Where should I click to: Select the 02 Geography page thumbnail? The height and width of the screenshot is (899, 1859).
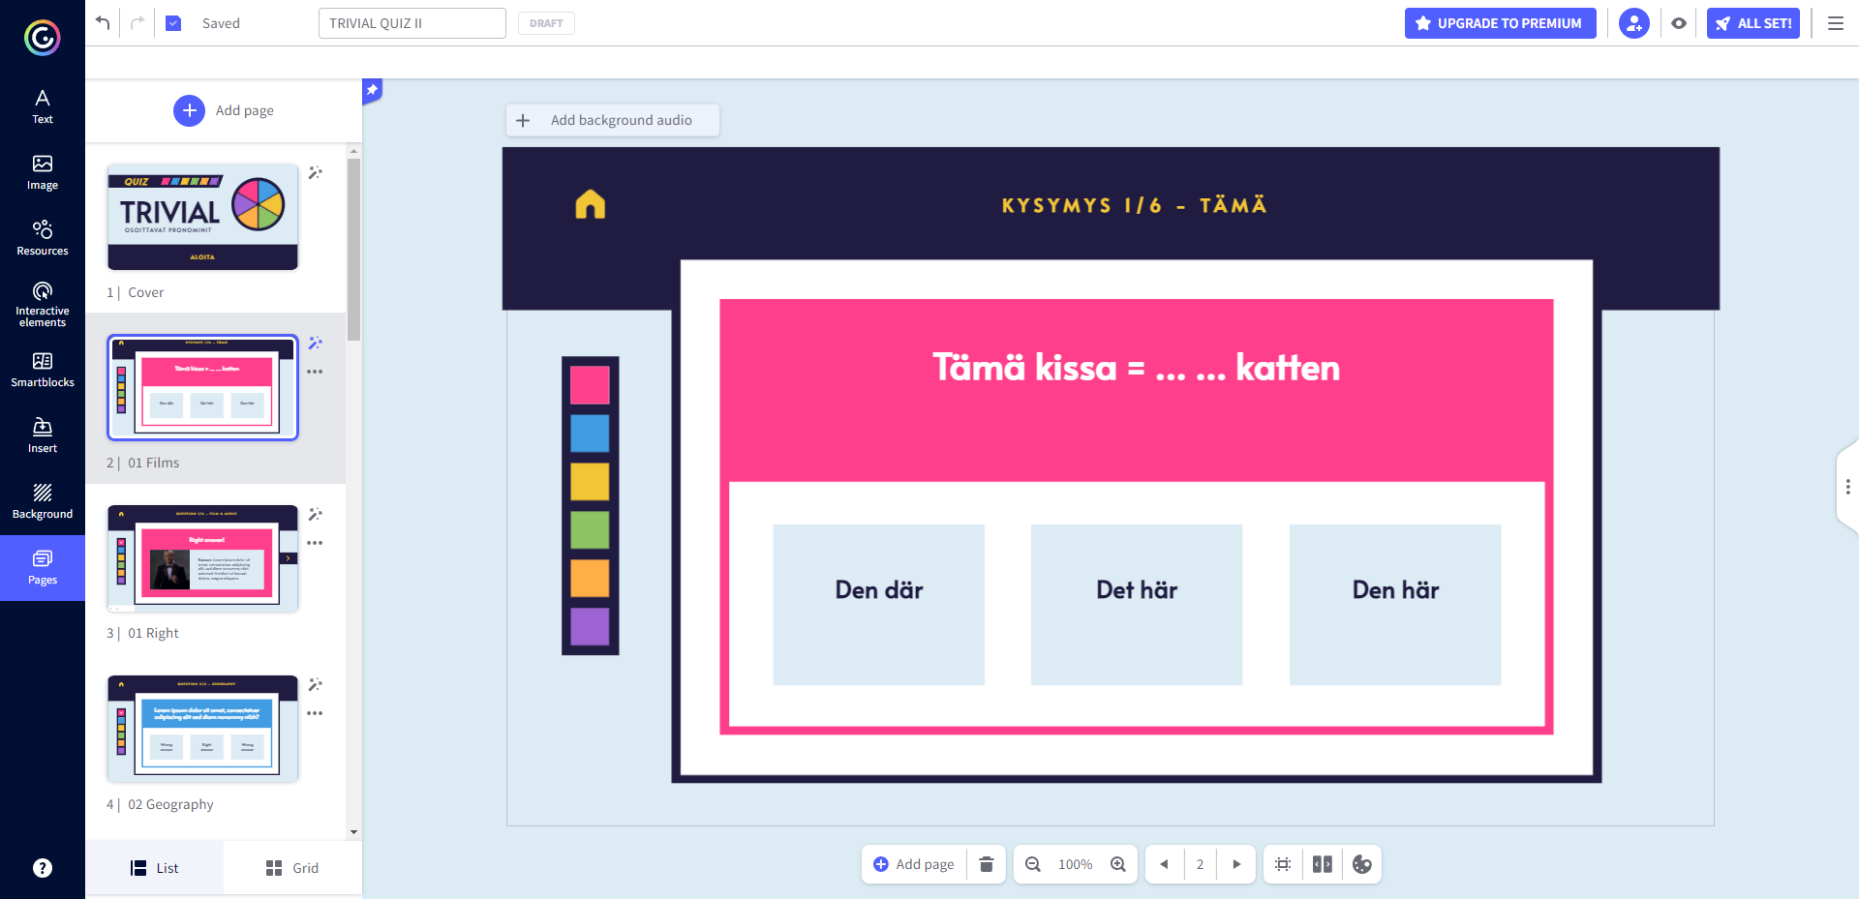(202, 729)
